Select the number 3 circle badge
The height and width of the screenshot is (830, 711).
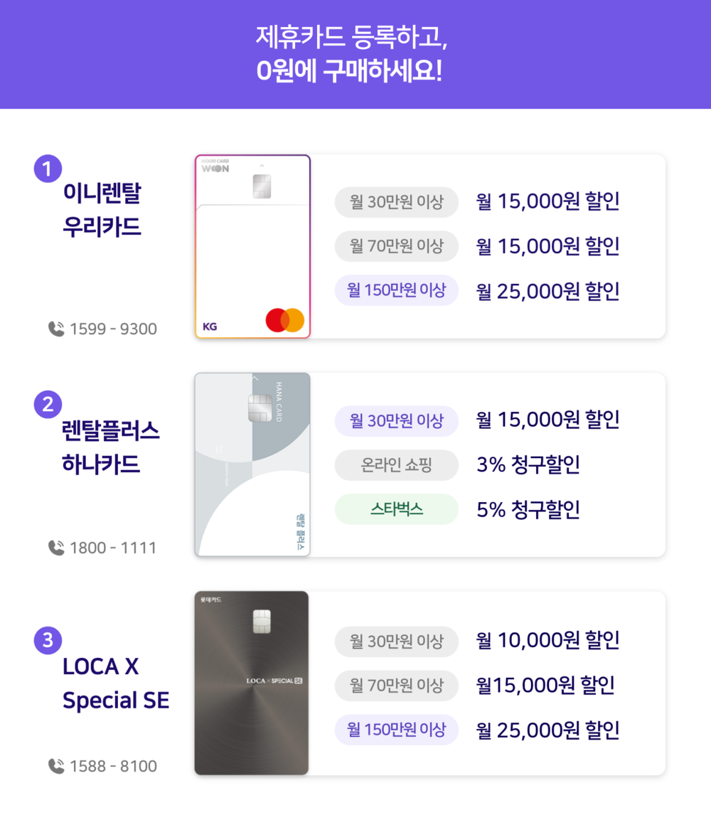[x=48, y=640]
